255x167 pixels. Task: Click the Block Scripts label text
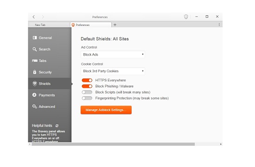[123, 92]
